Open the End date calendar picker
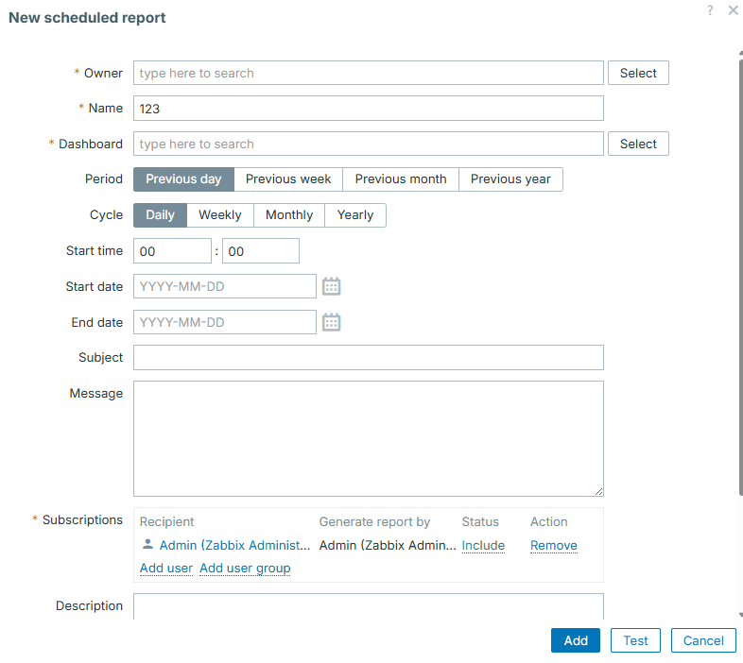Viewport: 743px width, 663px height. pyautogui.click(x=331, y=322)
